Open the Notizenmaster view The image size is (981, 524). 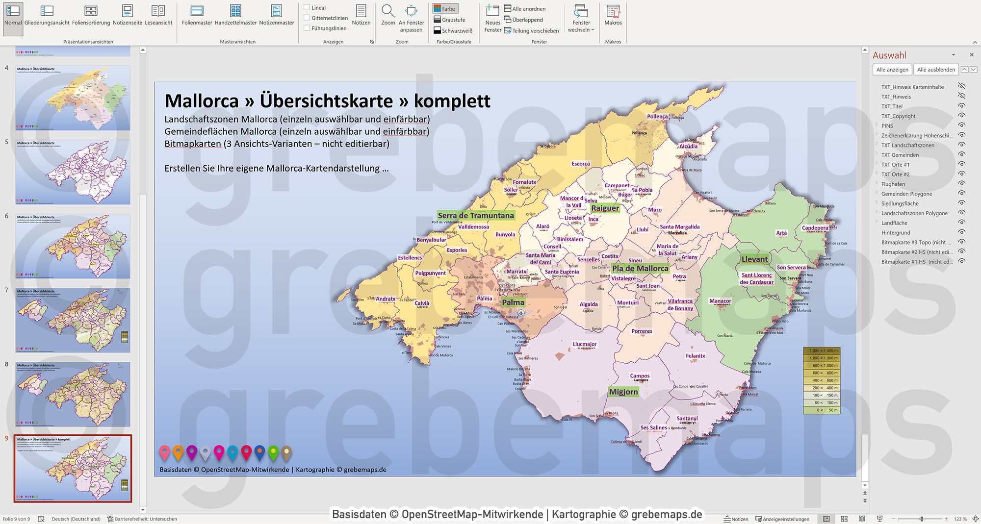coord(276,15)
